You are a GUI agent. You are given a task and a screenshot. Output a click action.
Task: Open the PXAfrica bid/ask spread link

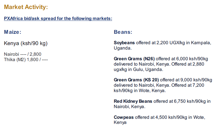coord(58,19)
